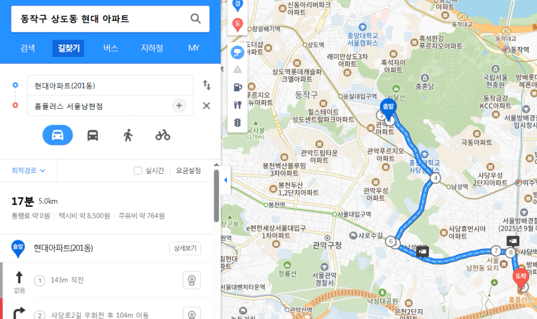Switch to the 버스 tab

coord(110,48)
